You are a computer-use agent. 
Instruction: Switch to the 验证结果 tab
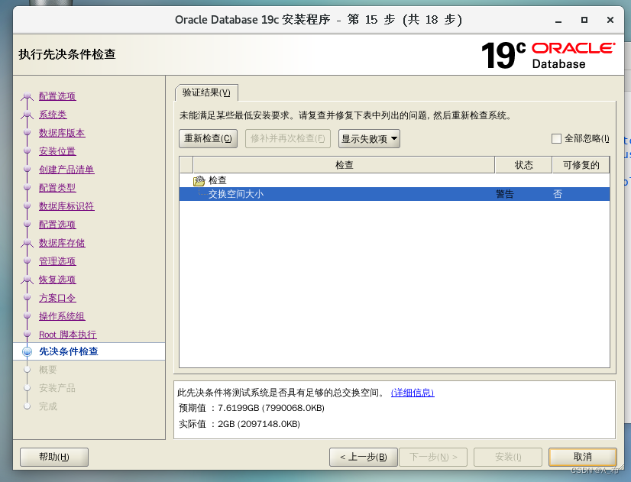(206, 92)
